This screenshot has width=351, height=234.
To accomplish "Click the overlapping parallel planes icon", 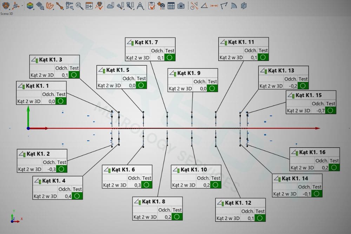I will [x=244, y=6].
